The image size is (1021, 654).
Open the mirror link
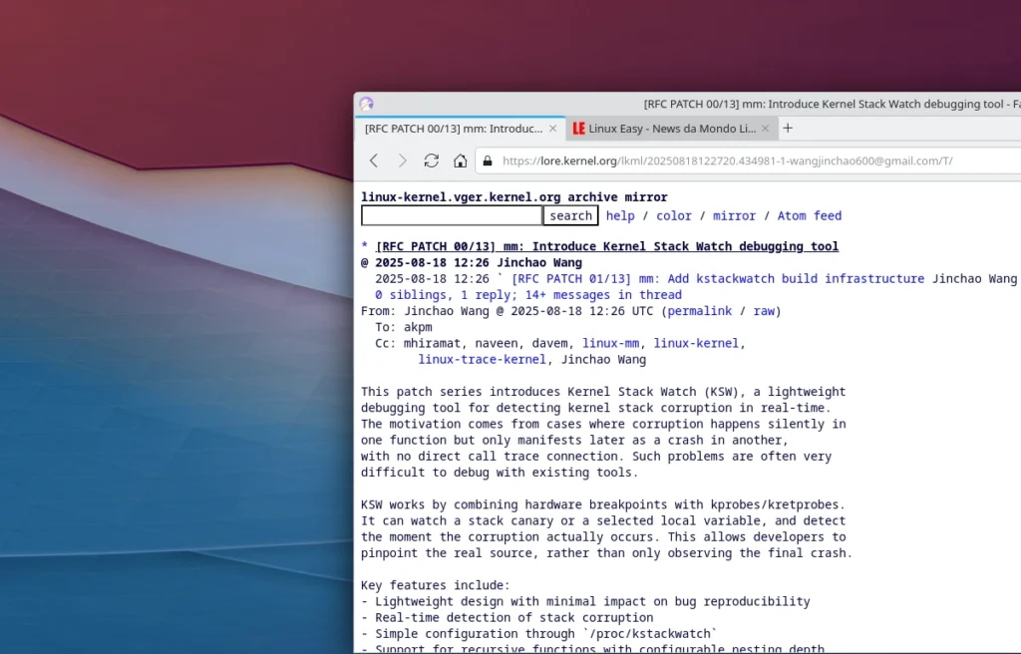734,215
